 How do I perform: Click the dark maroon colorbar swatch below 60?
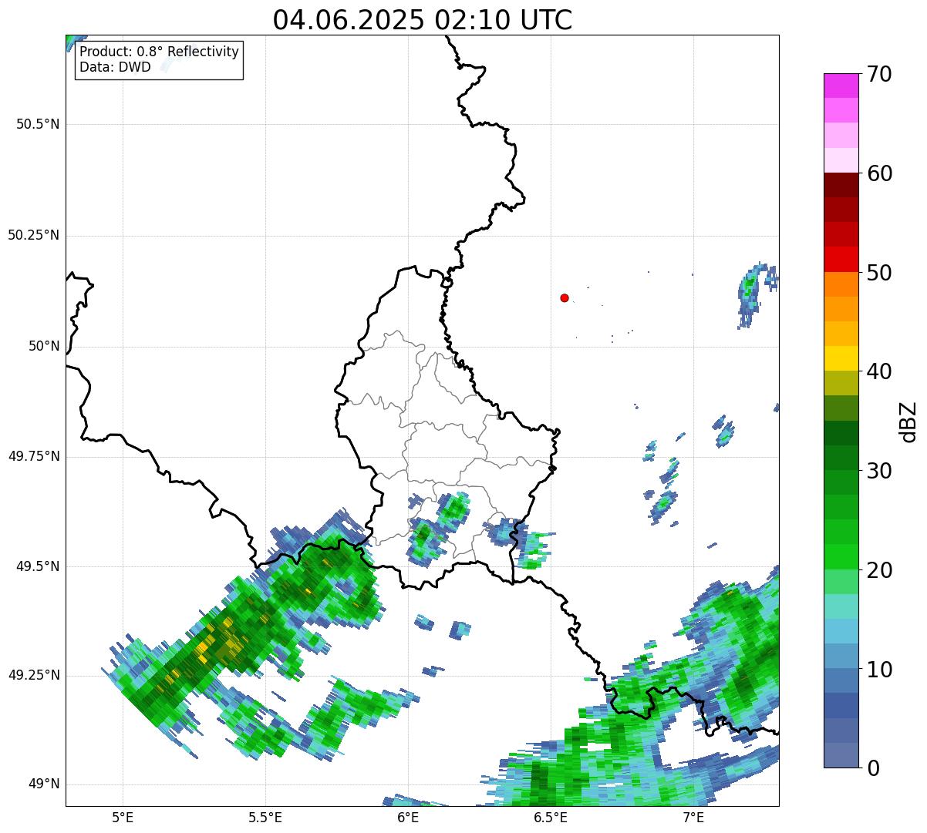coord(841,185)
